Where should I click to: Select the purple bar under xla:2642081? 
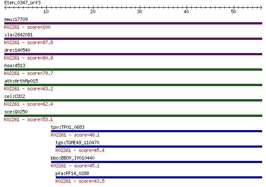[133, 39]
